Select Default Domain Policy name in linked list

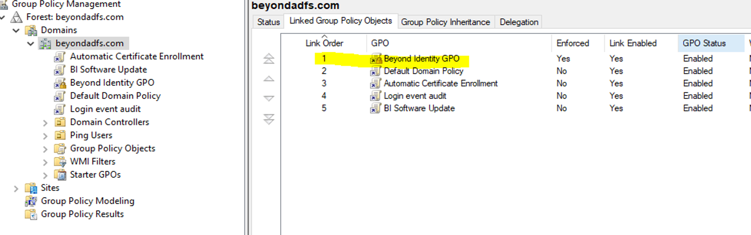(x=423, y=71)
